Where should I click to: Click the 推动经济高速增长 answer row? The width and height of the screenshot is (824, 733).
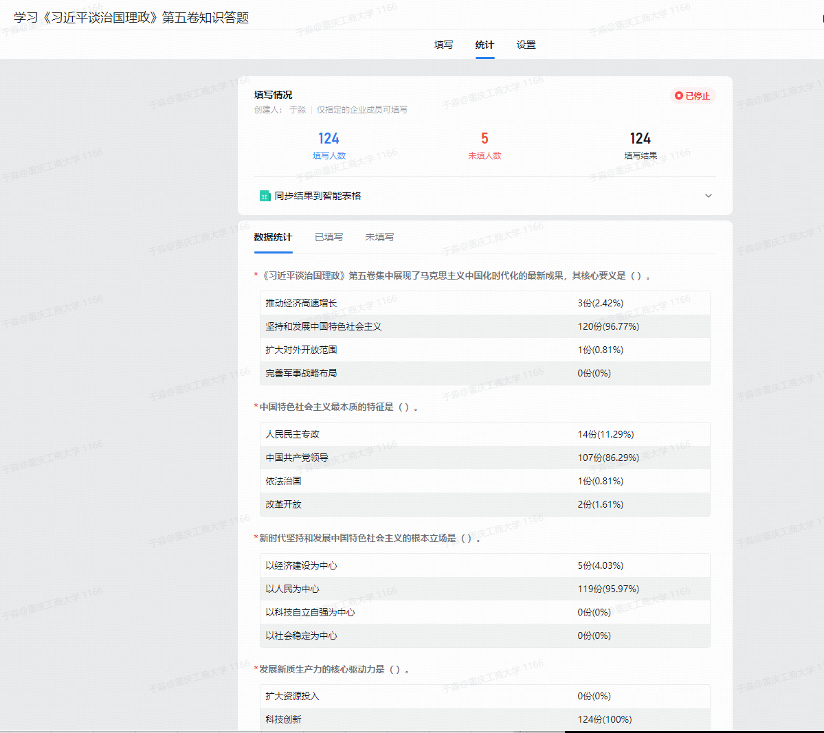[x=485, y=303]
